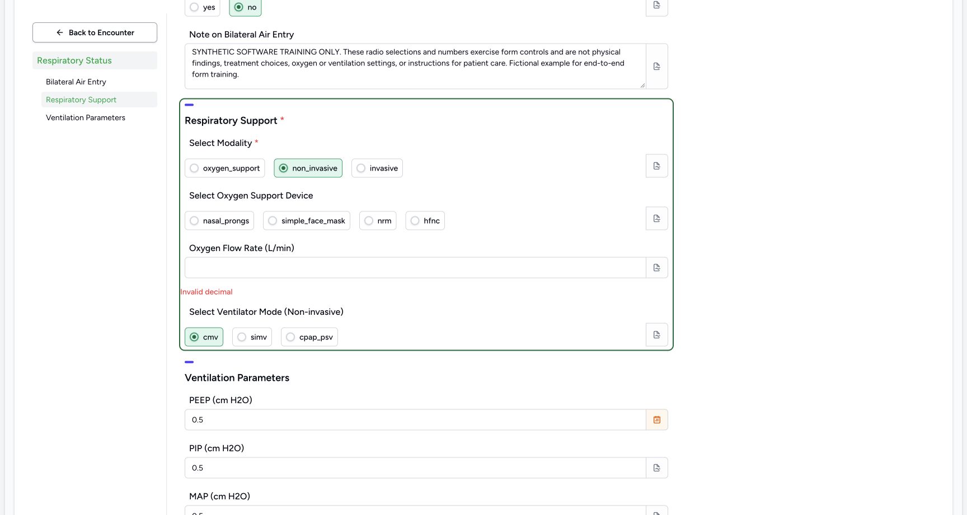Click the Oxygen Flow Rate input field

pos(415,268)
